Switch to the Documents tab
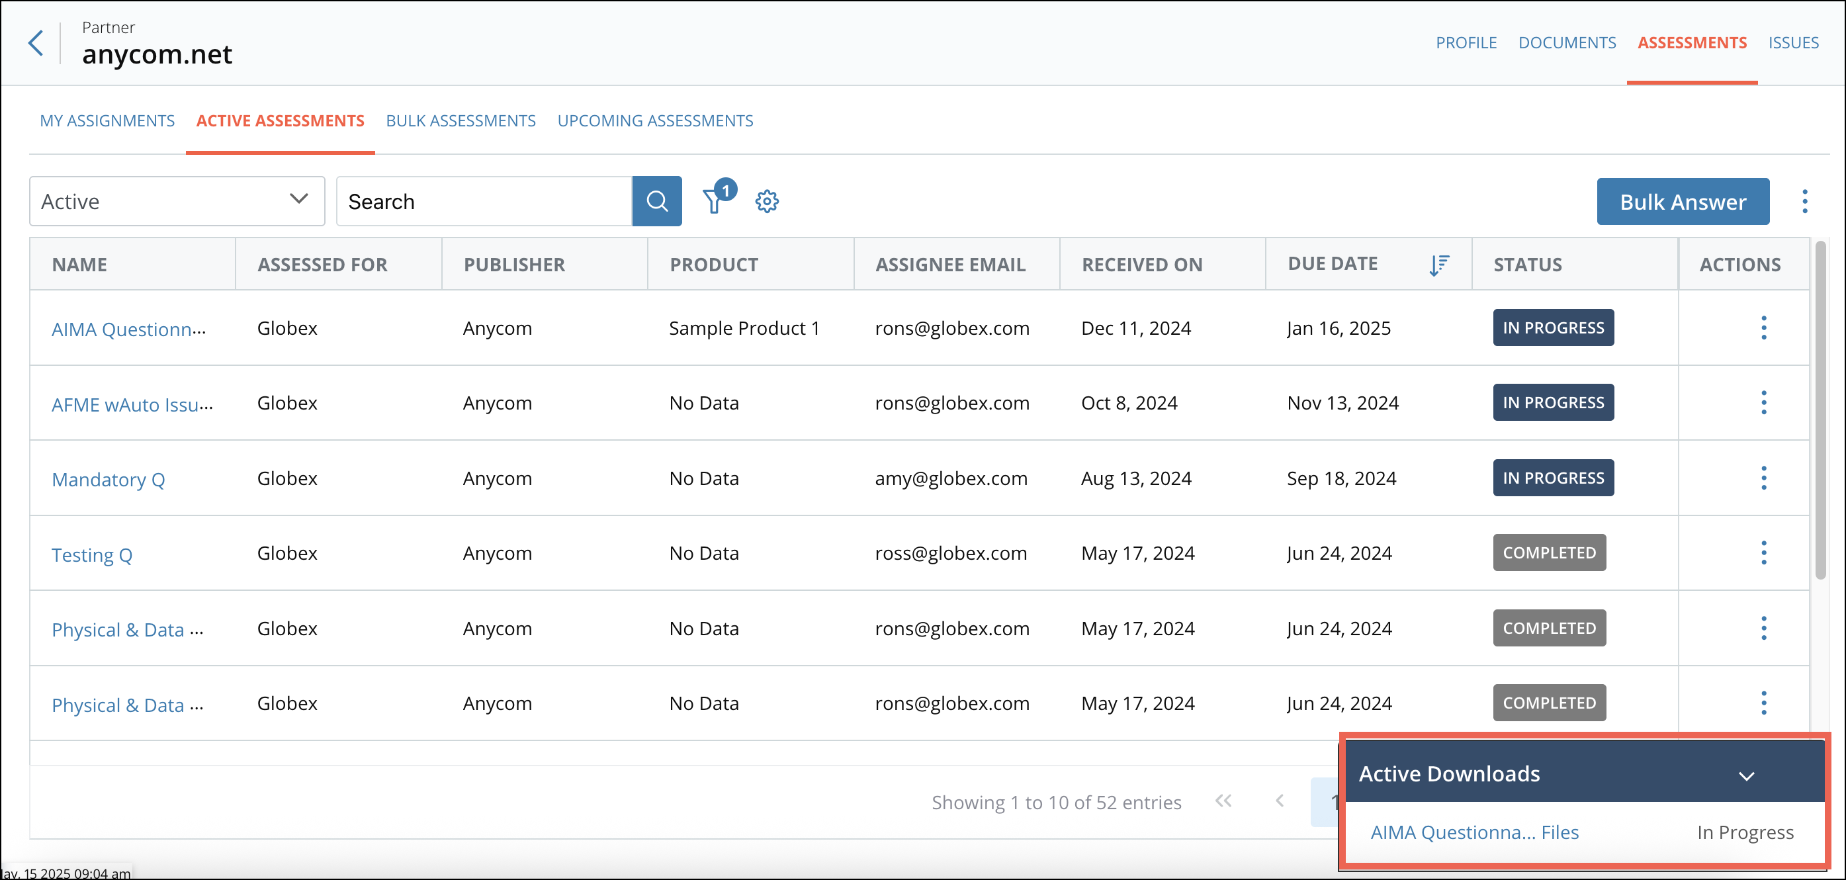Image resolution: width=1846 pixels, height=880 pixels. 1567,42
